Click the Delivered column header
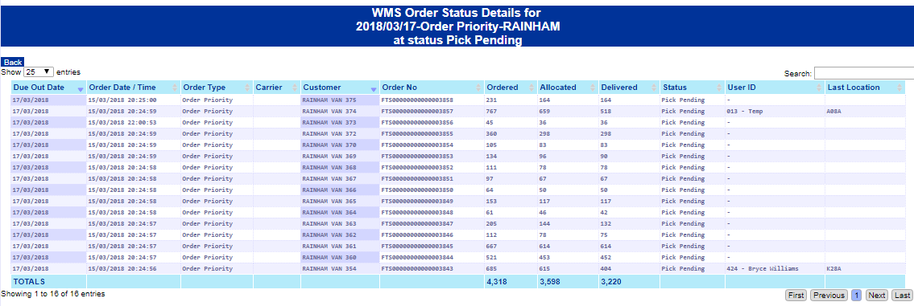This screenshot has width=914, height=306. [x=629, y=88]
